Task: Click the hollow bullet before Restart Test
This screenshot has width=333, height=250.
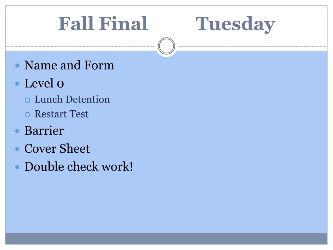Action: click(x=27, y=115)
